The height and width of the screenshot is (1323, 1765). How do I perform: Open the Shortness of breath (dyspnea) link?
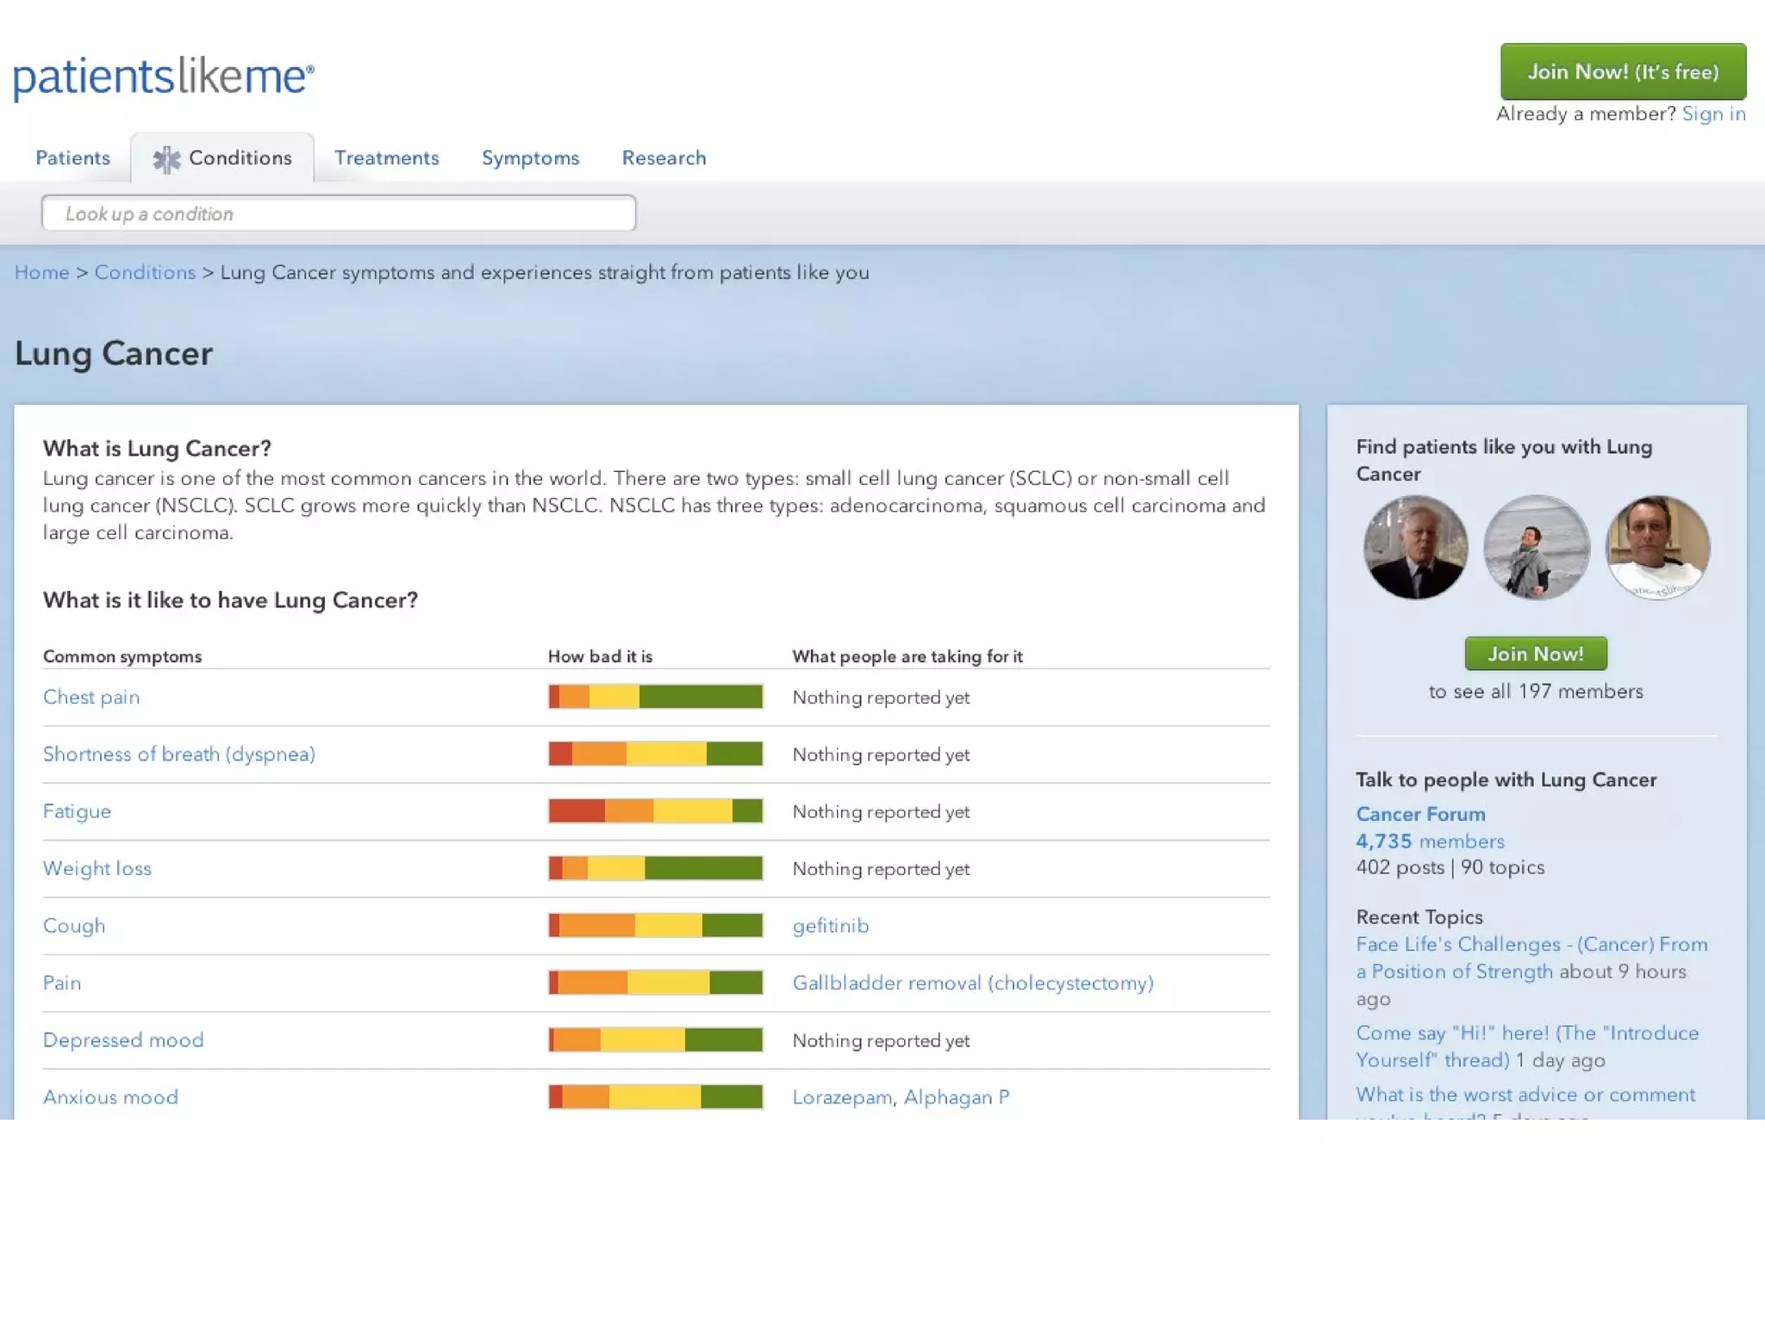pos(179,755)
